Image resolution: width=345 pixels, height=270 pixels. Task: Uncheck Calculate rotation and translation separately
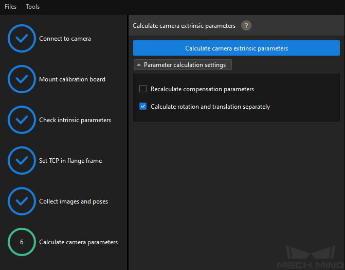143,106
